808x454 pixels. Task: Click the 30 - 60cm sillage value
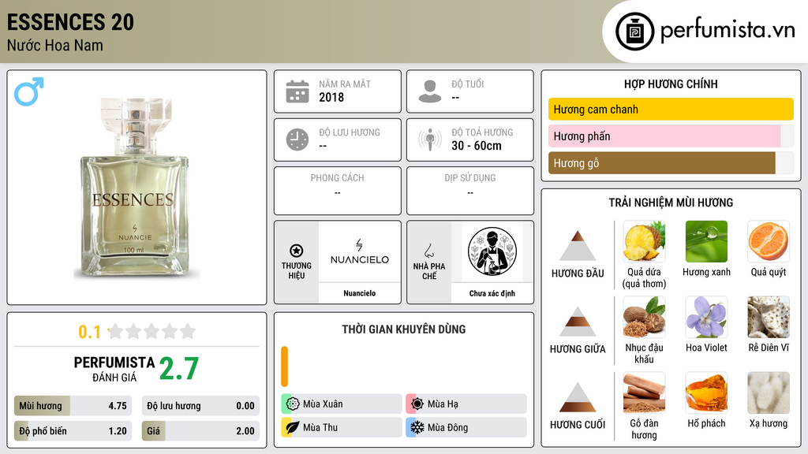(x=477, y=146)
